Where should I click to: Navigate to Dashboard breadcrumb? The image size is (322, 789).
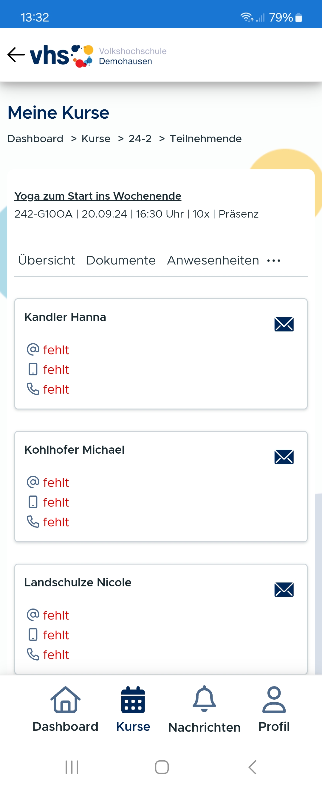click(x=35, y=139)
